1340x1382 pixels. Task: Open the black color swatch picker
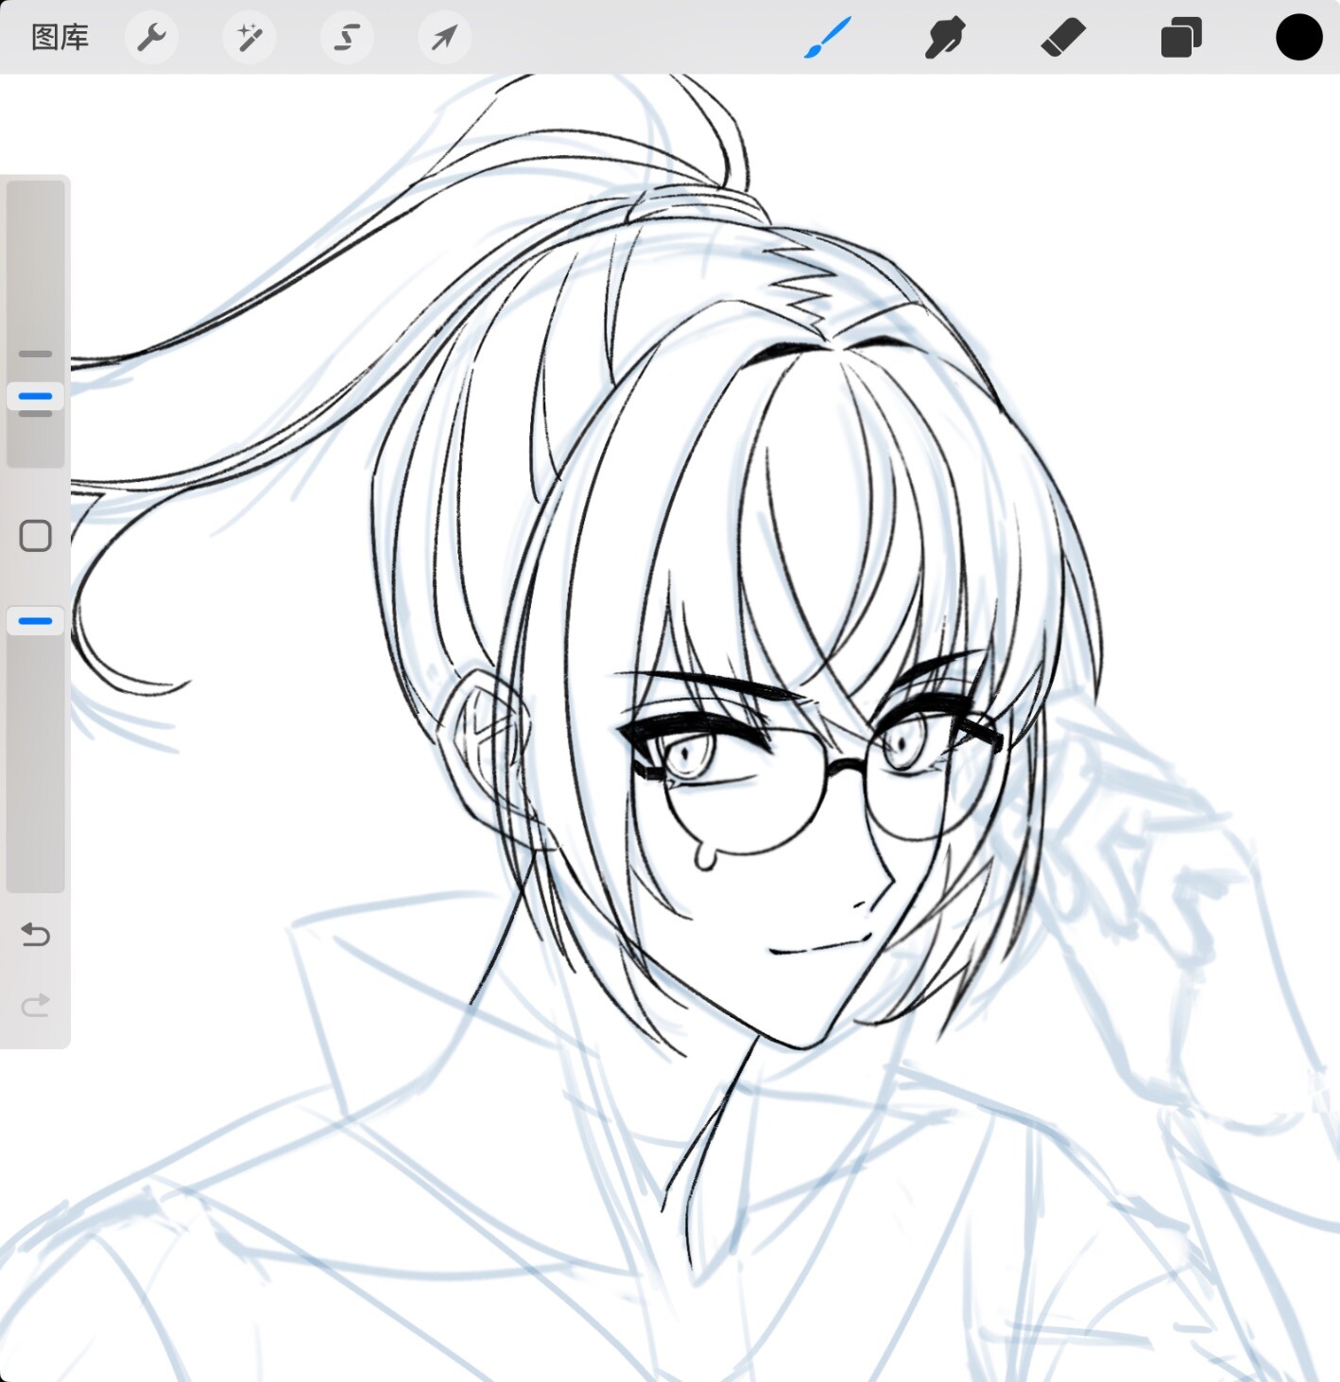(x=1298, y=38)
